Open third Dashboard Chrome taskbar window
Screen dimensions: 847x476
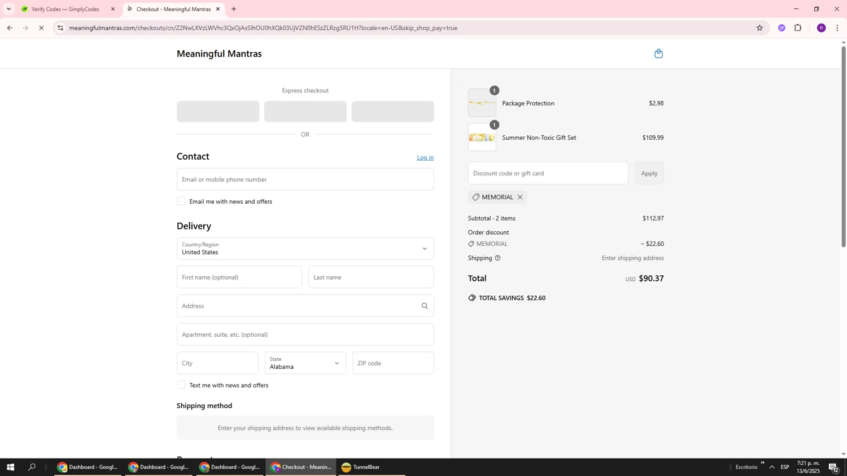point(230,467)
